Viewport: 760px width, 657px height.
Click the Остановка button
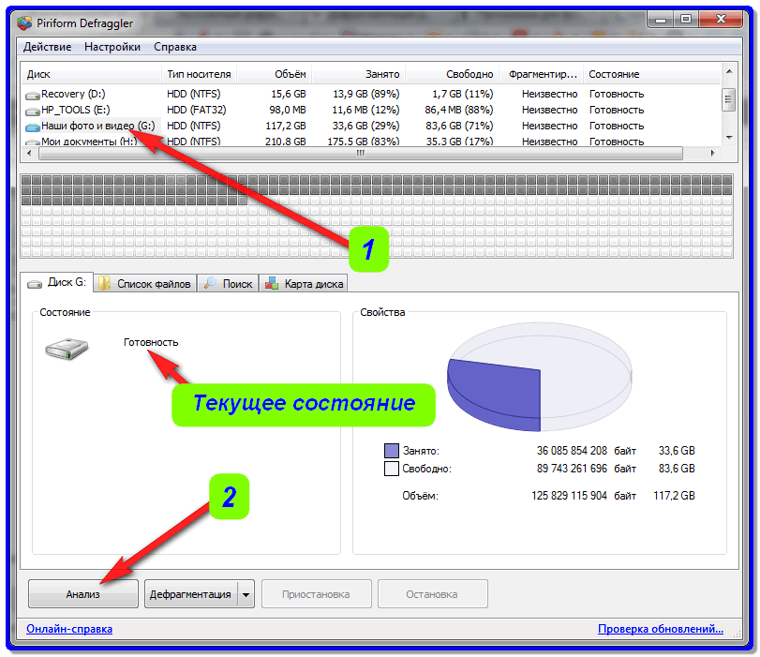(432, 594)
